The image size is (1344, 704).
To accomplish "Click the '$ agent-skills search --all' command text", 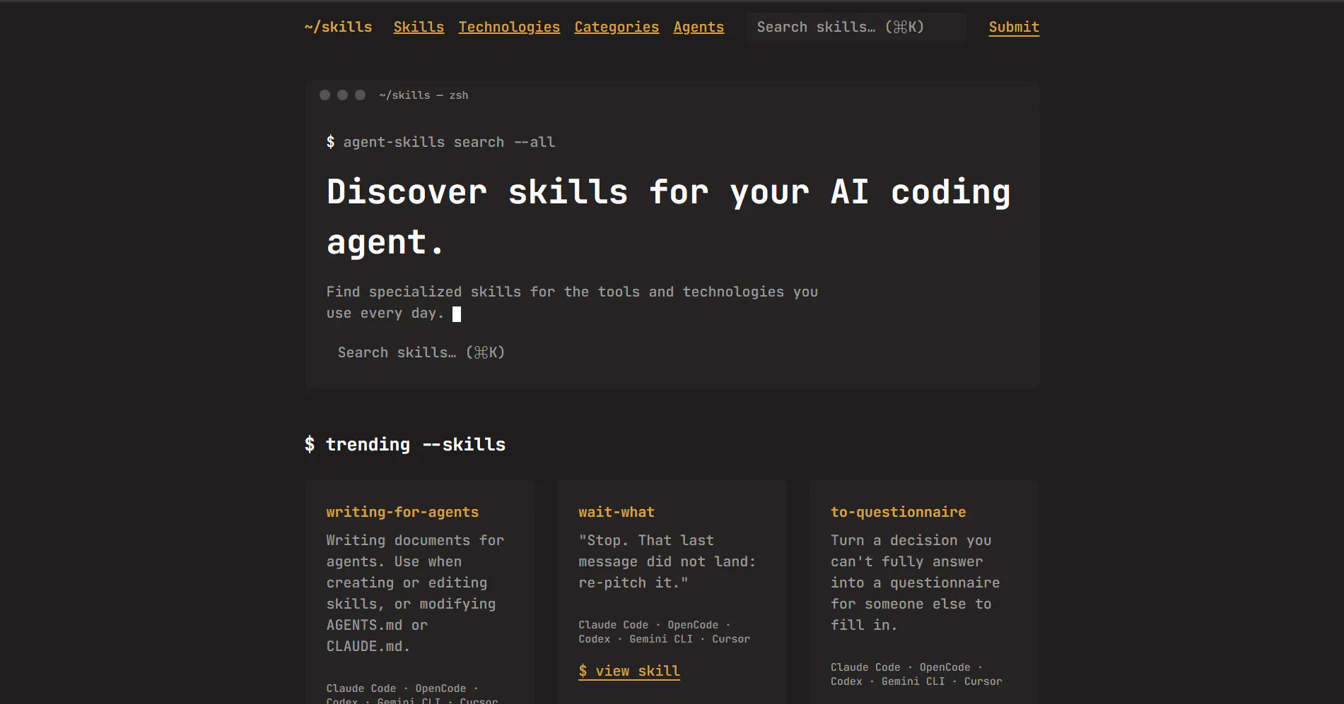I will pyautogui.click(x=440, y=142).
